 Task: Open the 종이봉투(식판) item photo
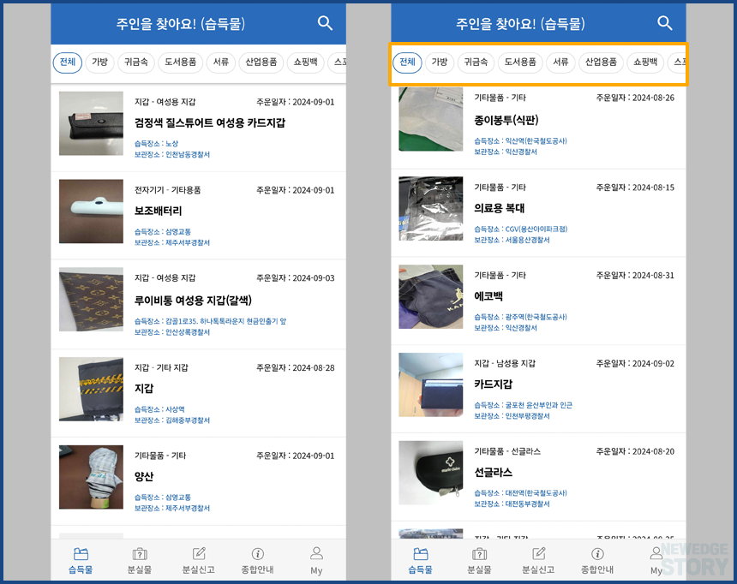point(430,119)
